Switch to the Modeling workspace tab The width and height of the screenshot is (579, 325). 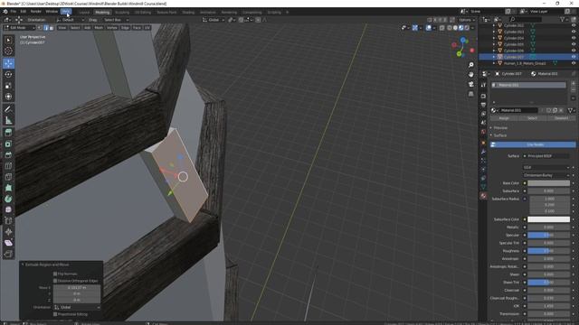click(x=102, y=12)
